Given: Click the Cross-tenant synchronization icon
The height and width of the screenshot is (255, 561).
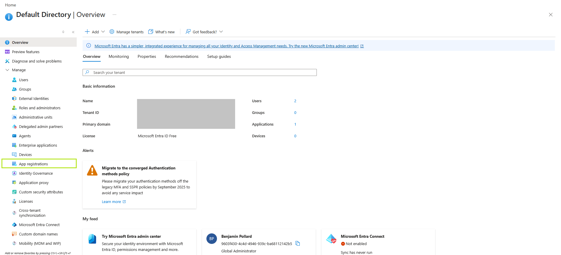Looking at the screenshot, I should pyautogui.click(x=14, y=213).
